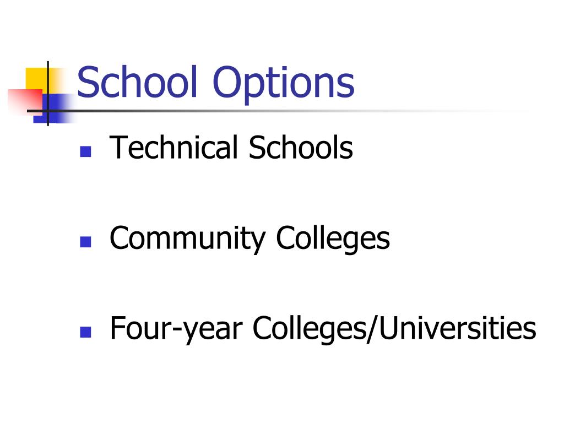
Task: Click the word "School" in the title
Action: coord(138,82)
